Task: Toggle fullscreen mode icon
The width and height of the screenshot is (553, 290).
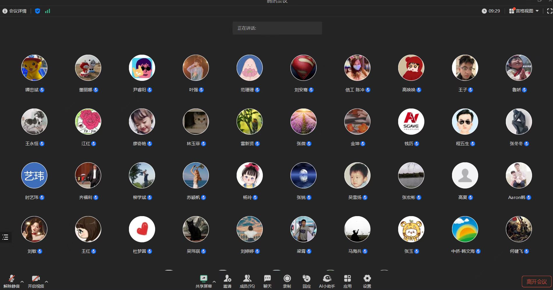Action: pyautogui.click(x=550, y=11)
